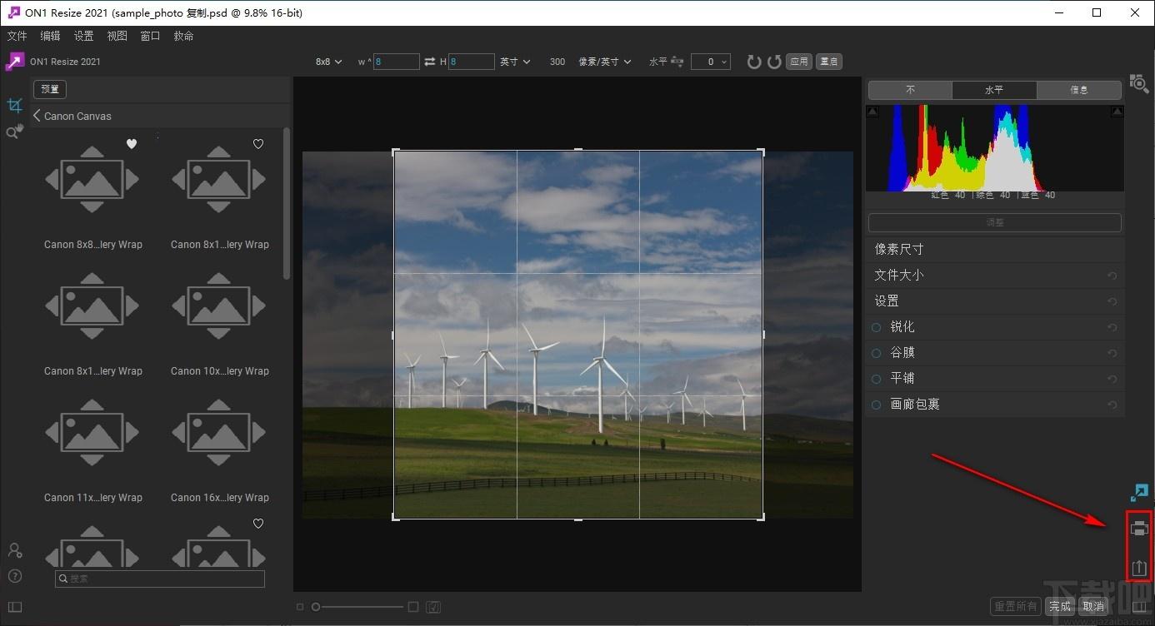Viewport: 1155px width, 626px height.
Task: Open the angle value 0 dropdown
Action: (711, 62)
